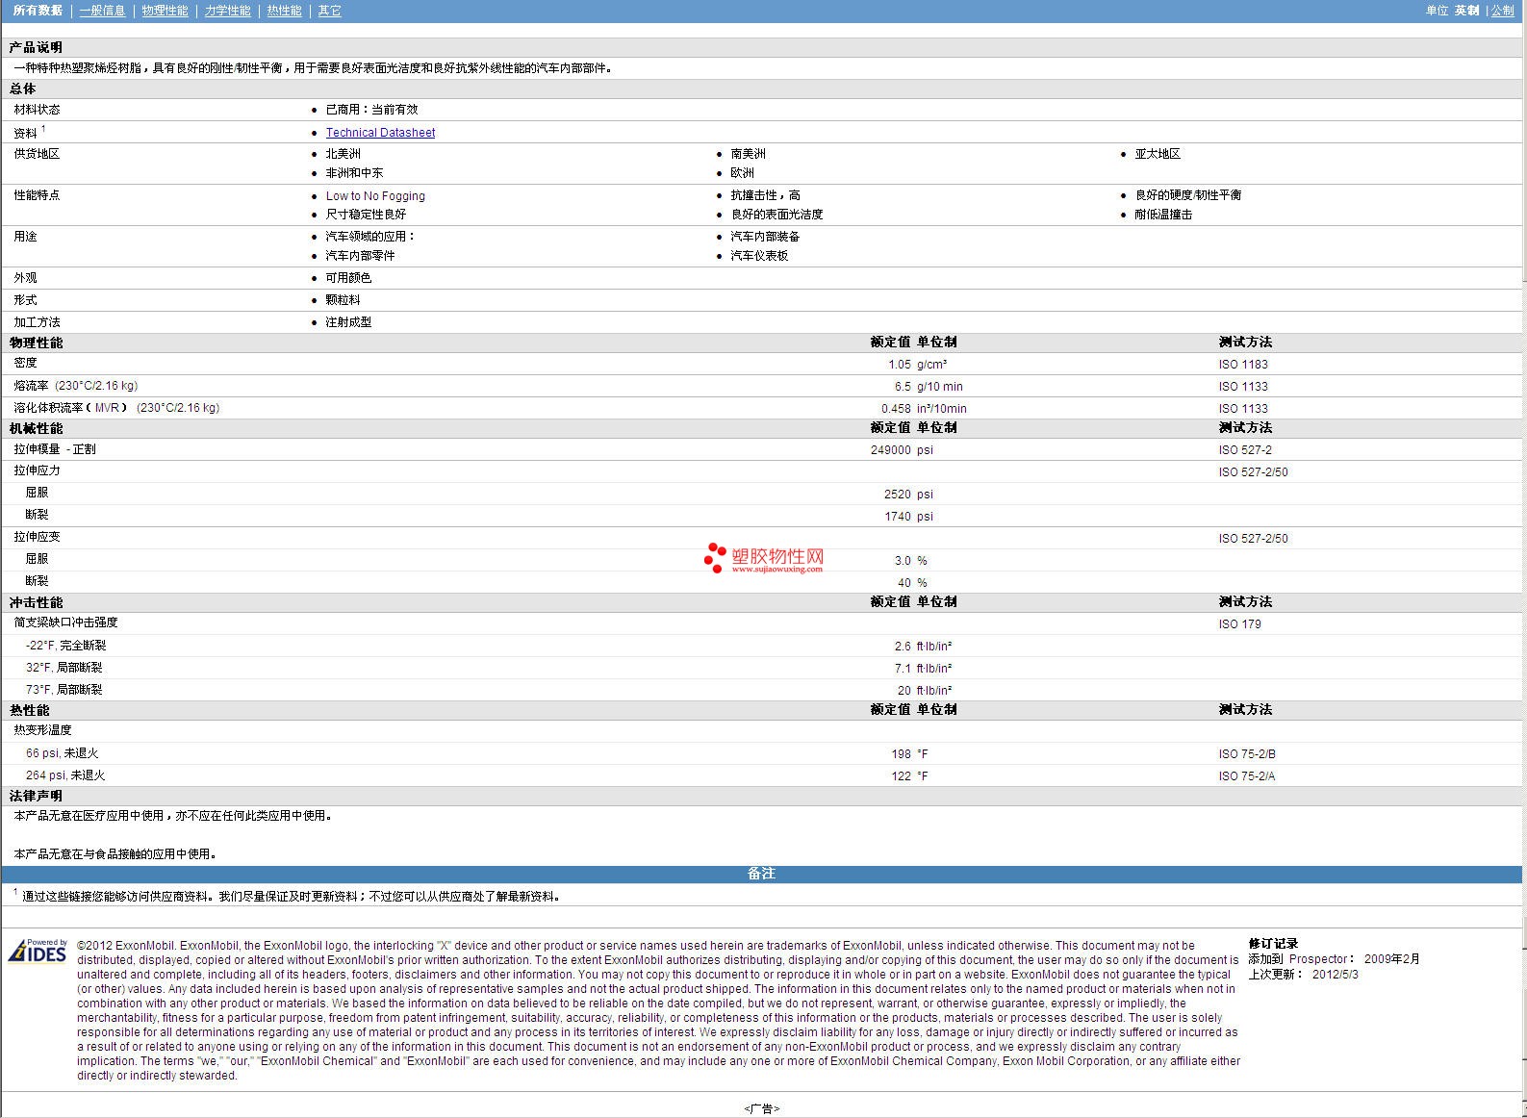Image resolution: width=1527 pixels, height=1118 pixels.
Task: Switch to the 一般信息 tab
Action: coord(102,11)
